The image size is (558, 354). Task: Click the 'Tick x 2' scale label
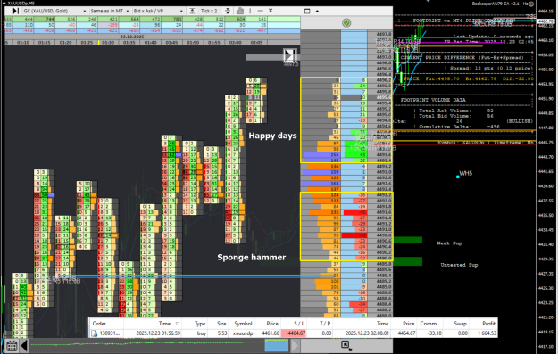click(209, 11)
